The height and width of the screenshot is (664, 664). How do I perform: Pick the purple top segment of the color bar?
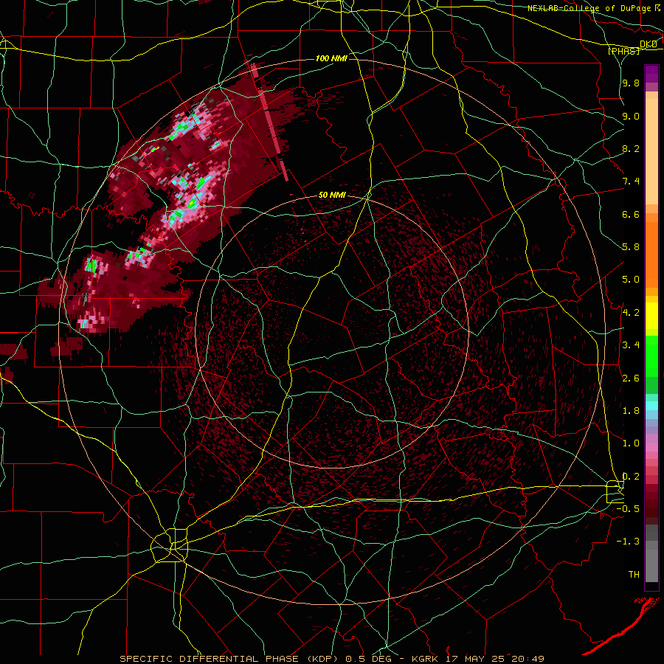tap(651, 74)
